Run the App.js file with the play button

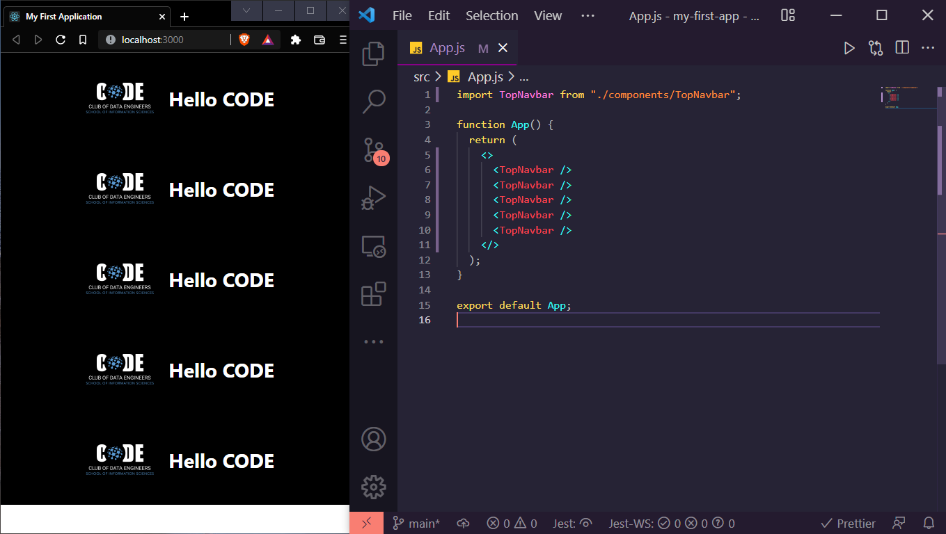pos(849,47)
